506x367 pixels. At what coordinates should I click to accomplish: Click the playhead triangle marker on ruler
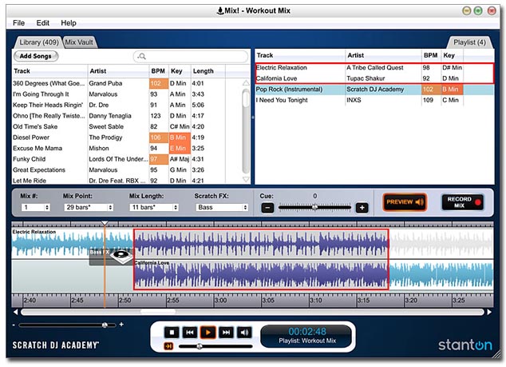pos(105,223)
